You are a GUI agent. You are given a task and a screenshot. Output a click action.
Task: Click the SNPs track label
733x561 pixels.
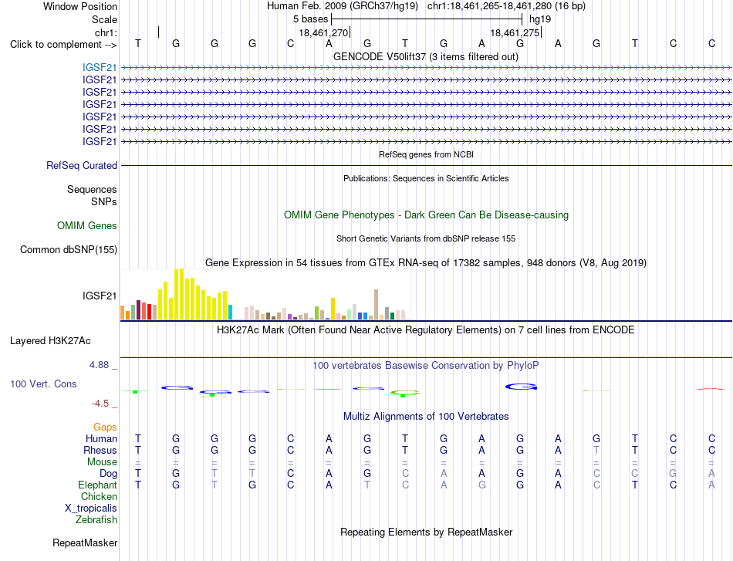point(104,202)
